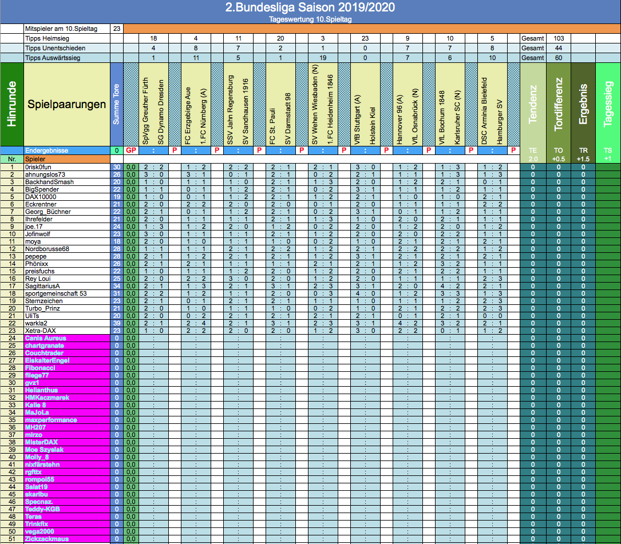The width and height of the screenshot is (621, 544).
Task: Select inactive player 'maxperformance'
Action: click(x=51, y=420)
